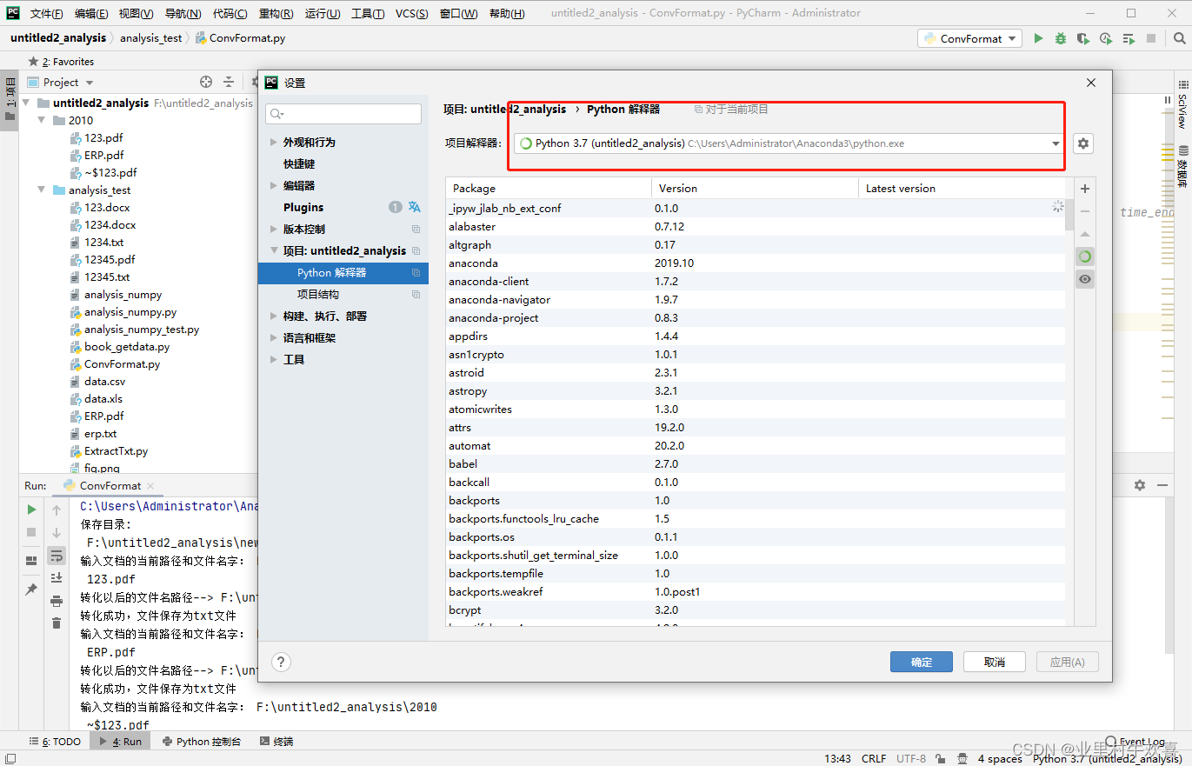1192x766 pixels.
Task: Toggle Conda package manager button
Action: click(1085, 256)
